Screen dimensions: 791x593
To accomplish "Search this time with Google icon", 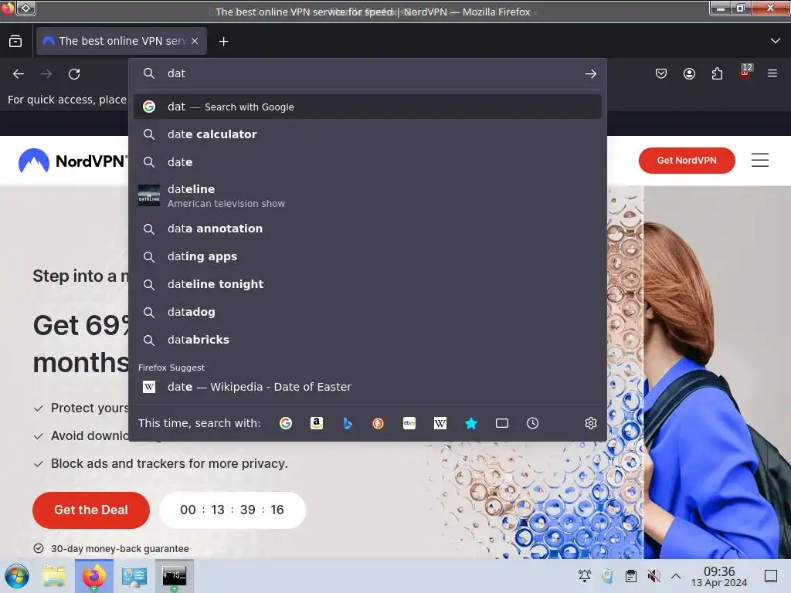I will [286, 423].
